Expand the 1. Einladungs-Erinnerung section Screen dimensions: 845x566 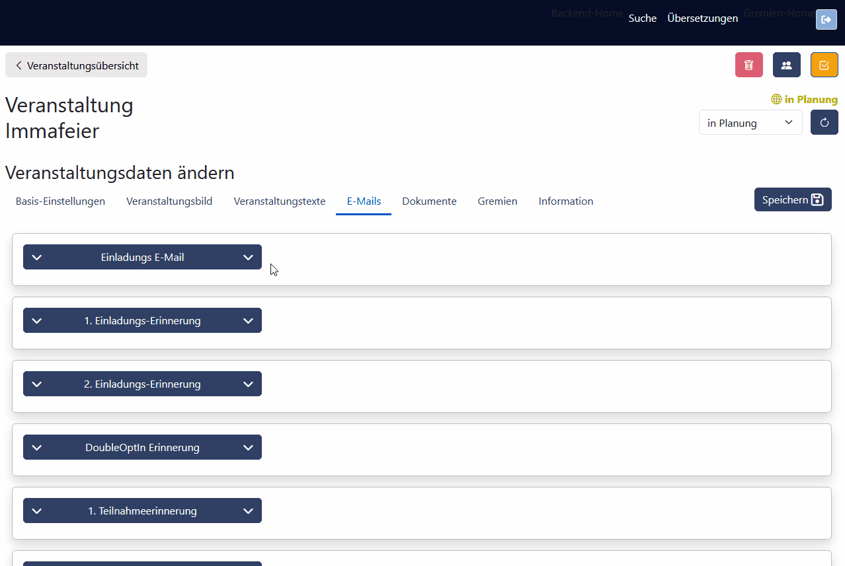click(x=142, y=321)
